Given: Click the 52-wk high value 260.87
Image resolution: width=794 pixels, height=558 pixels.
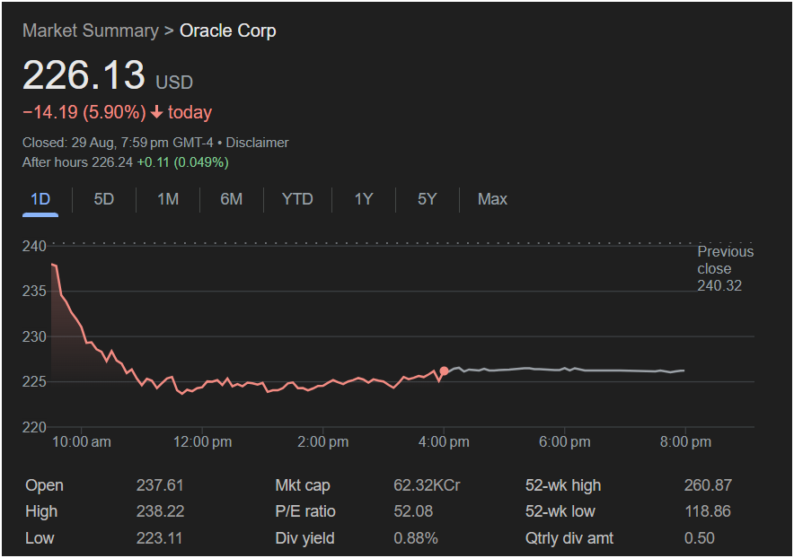Looking at the screenshot, I should [x=708, y=485].
